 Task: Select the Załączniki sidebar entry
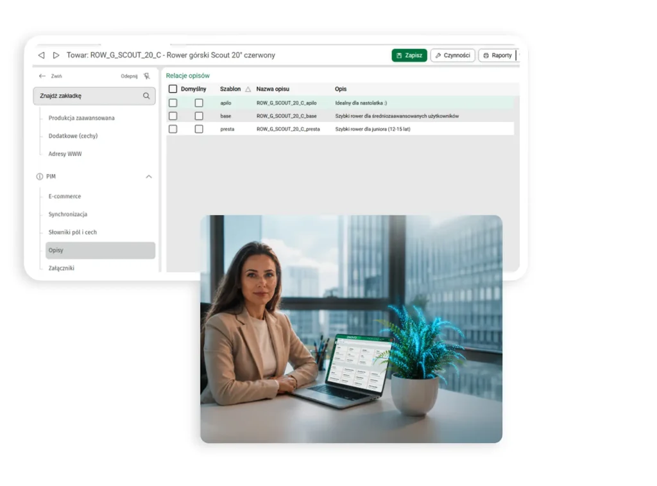[61, 268]
